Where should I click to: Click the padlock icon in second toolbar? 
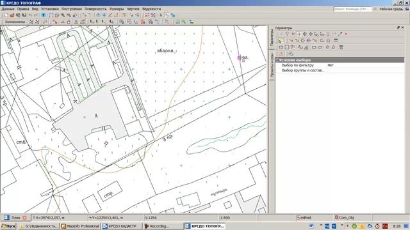[69, 22]
